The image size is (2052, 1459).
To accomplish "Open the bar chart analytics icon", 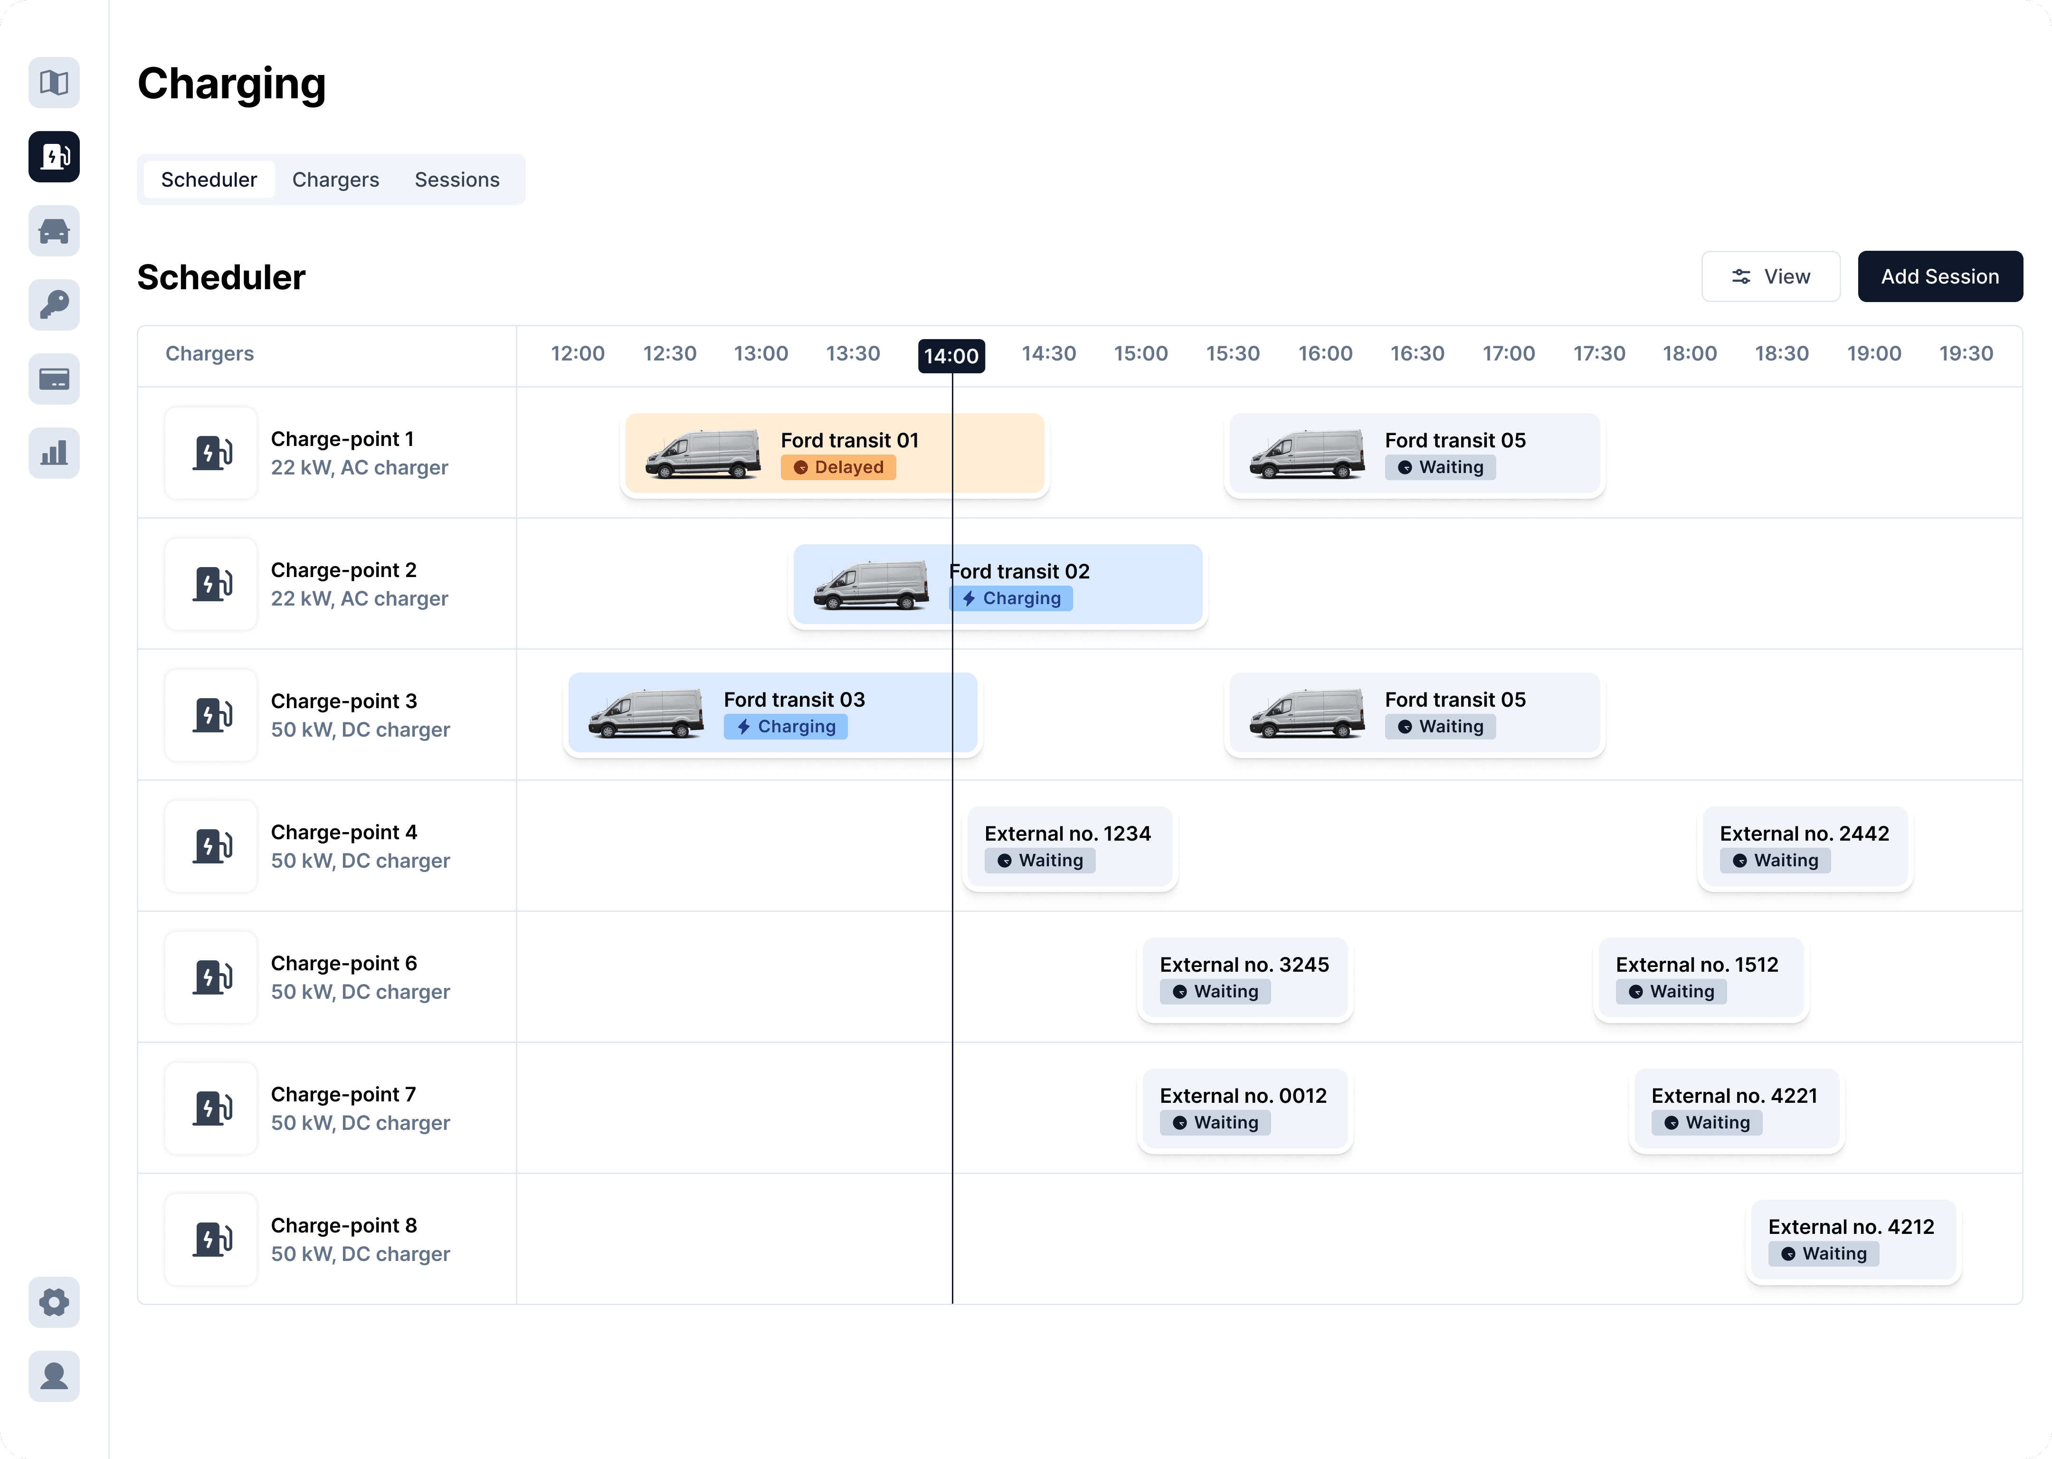I will [x=54, y=453].
